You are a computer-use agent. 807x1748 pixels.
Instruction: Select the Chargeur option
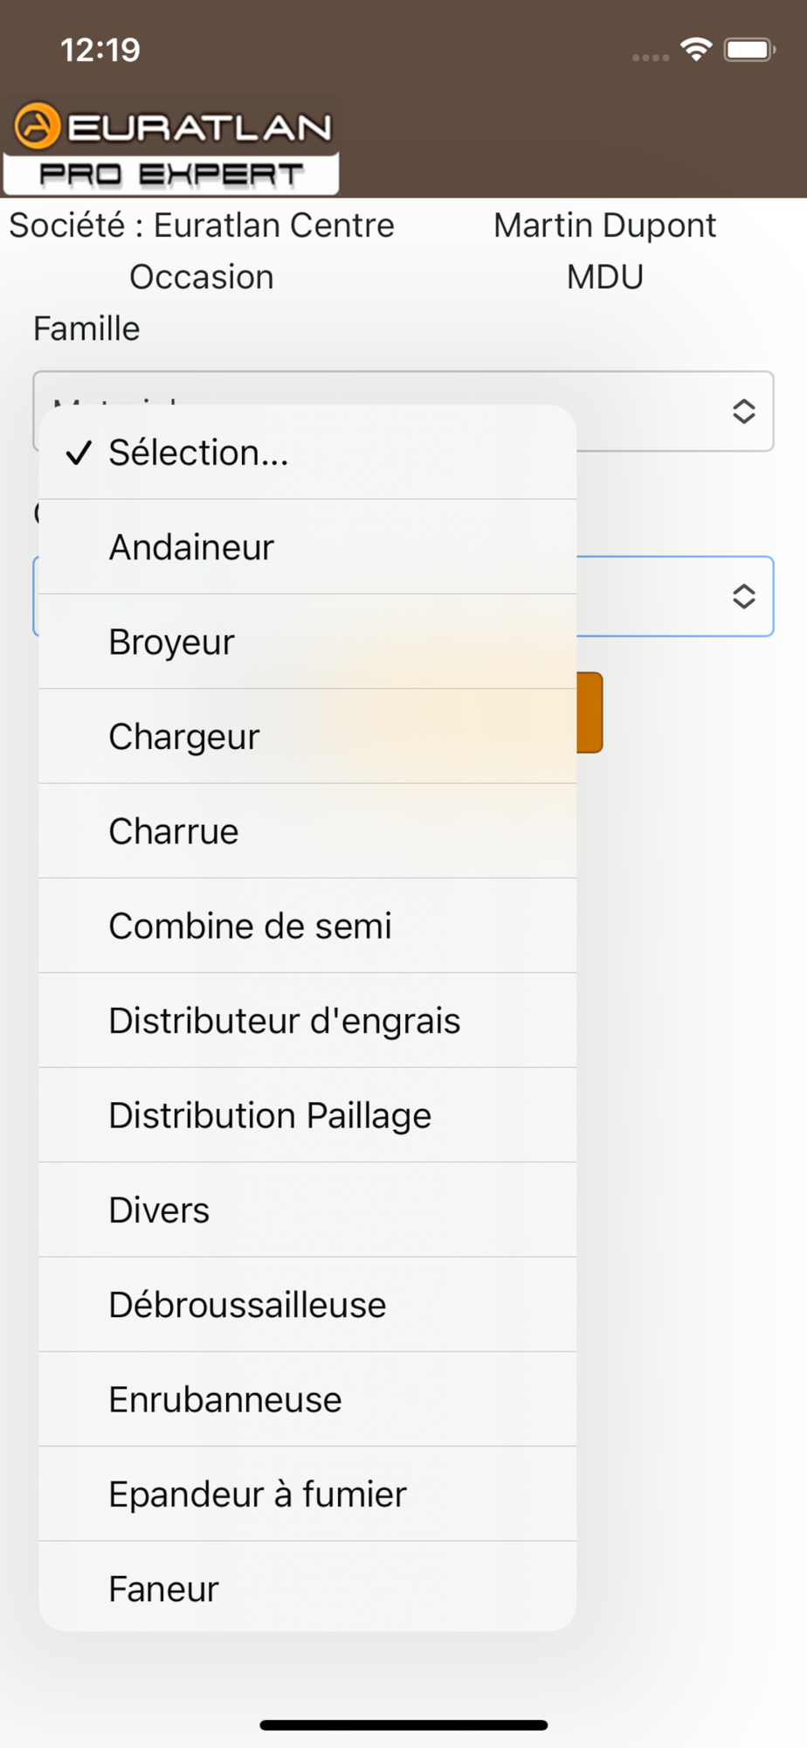coord(307,737)
